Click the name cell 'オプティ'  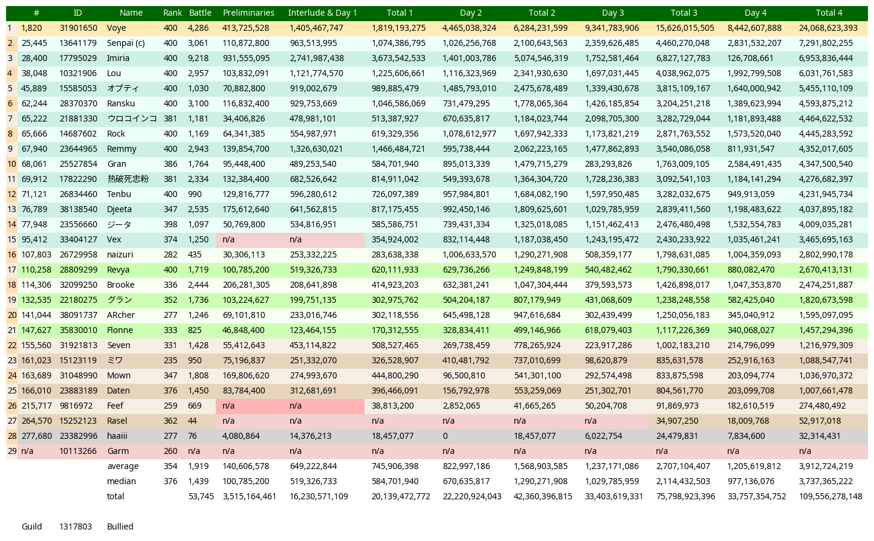[123, 88]
